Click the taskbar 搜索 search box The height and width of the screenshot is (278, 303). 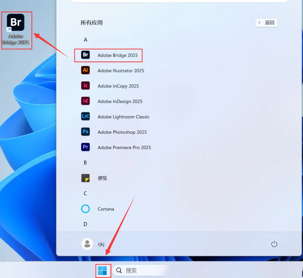click(x=140, y=270)
